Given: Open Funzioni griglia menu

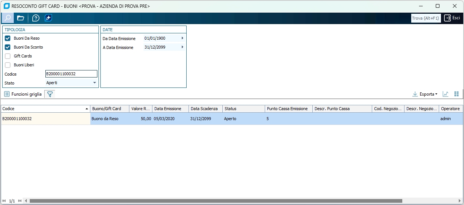Looking at the screenshot, I should [x=23, y=94].
